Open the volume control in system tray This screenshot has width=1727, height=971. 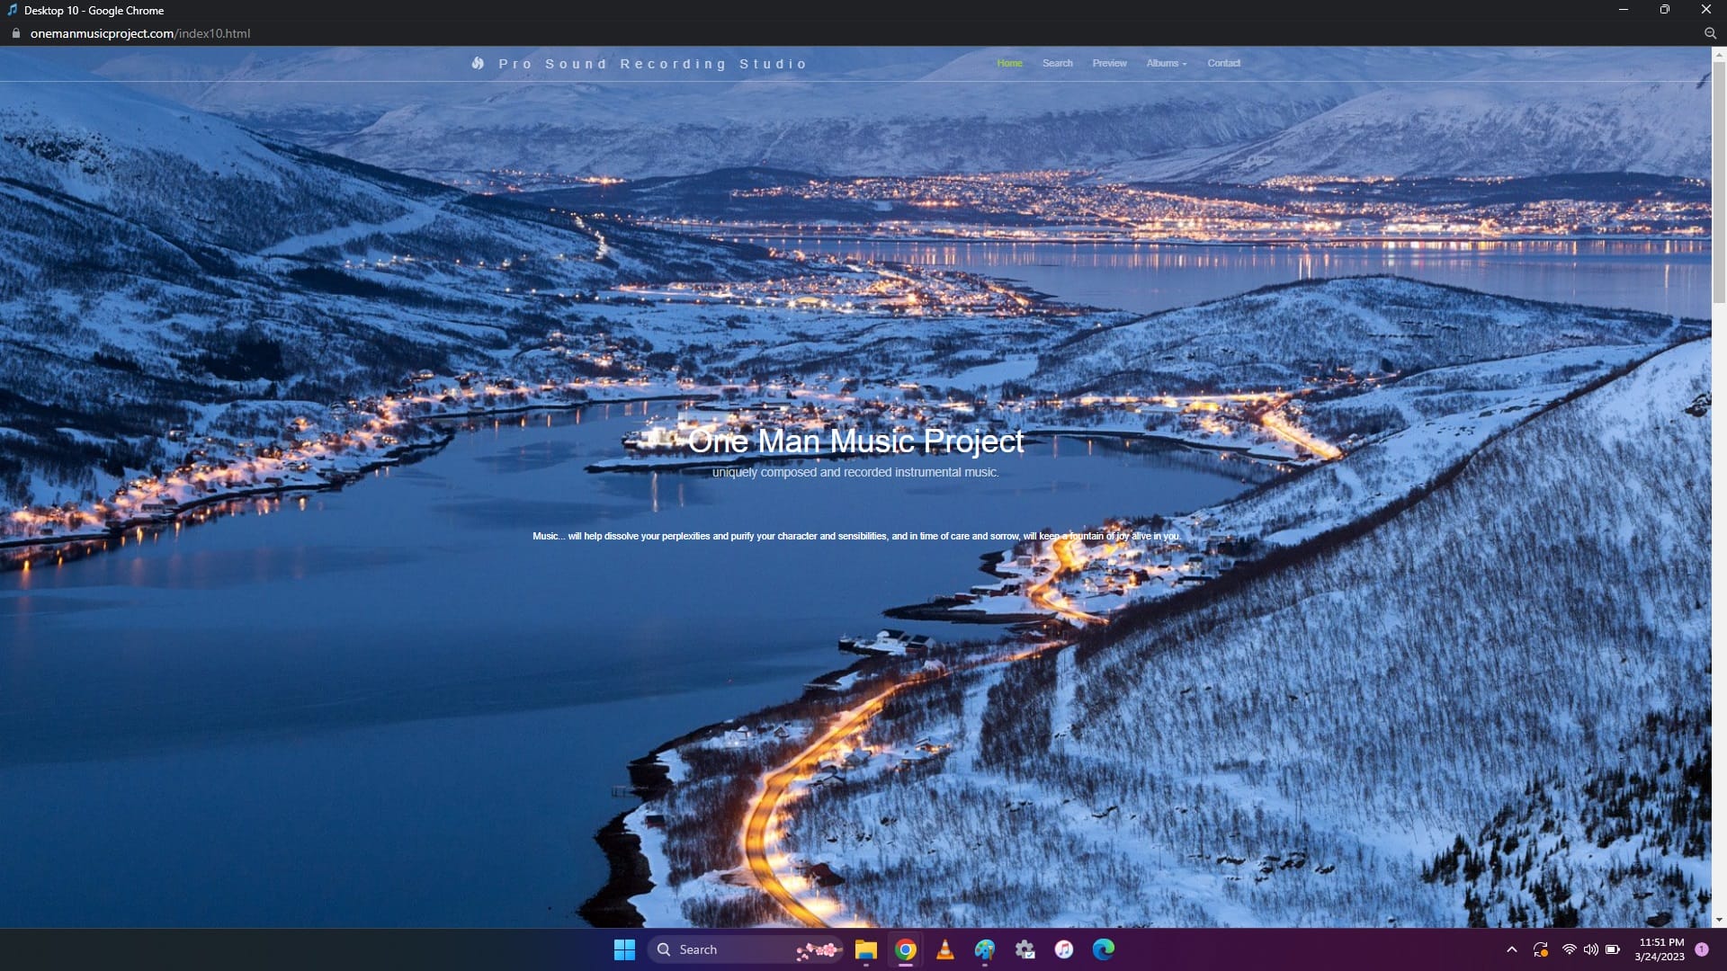tap(1590, 949)
